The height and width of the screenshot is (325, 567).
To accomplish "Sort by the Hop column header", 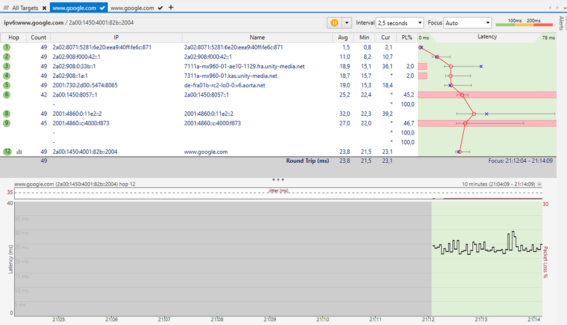I will coord(14,37).
